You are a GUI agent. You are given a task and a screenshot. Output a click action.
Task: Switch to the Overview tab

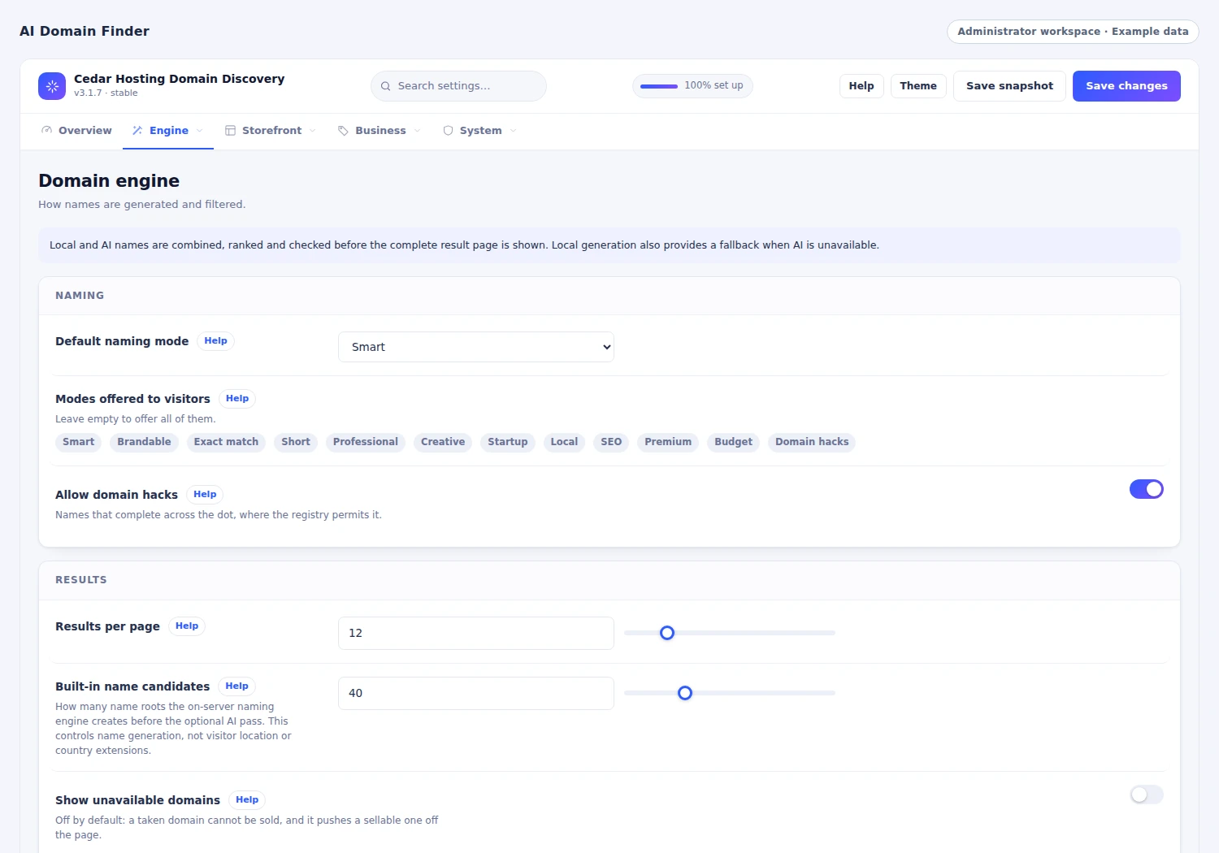coord(76,131)
